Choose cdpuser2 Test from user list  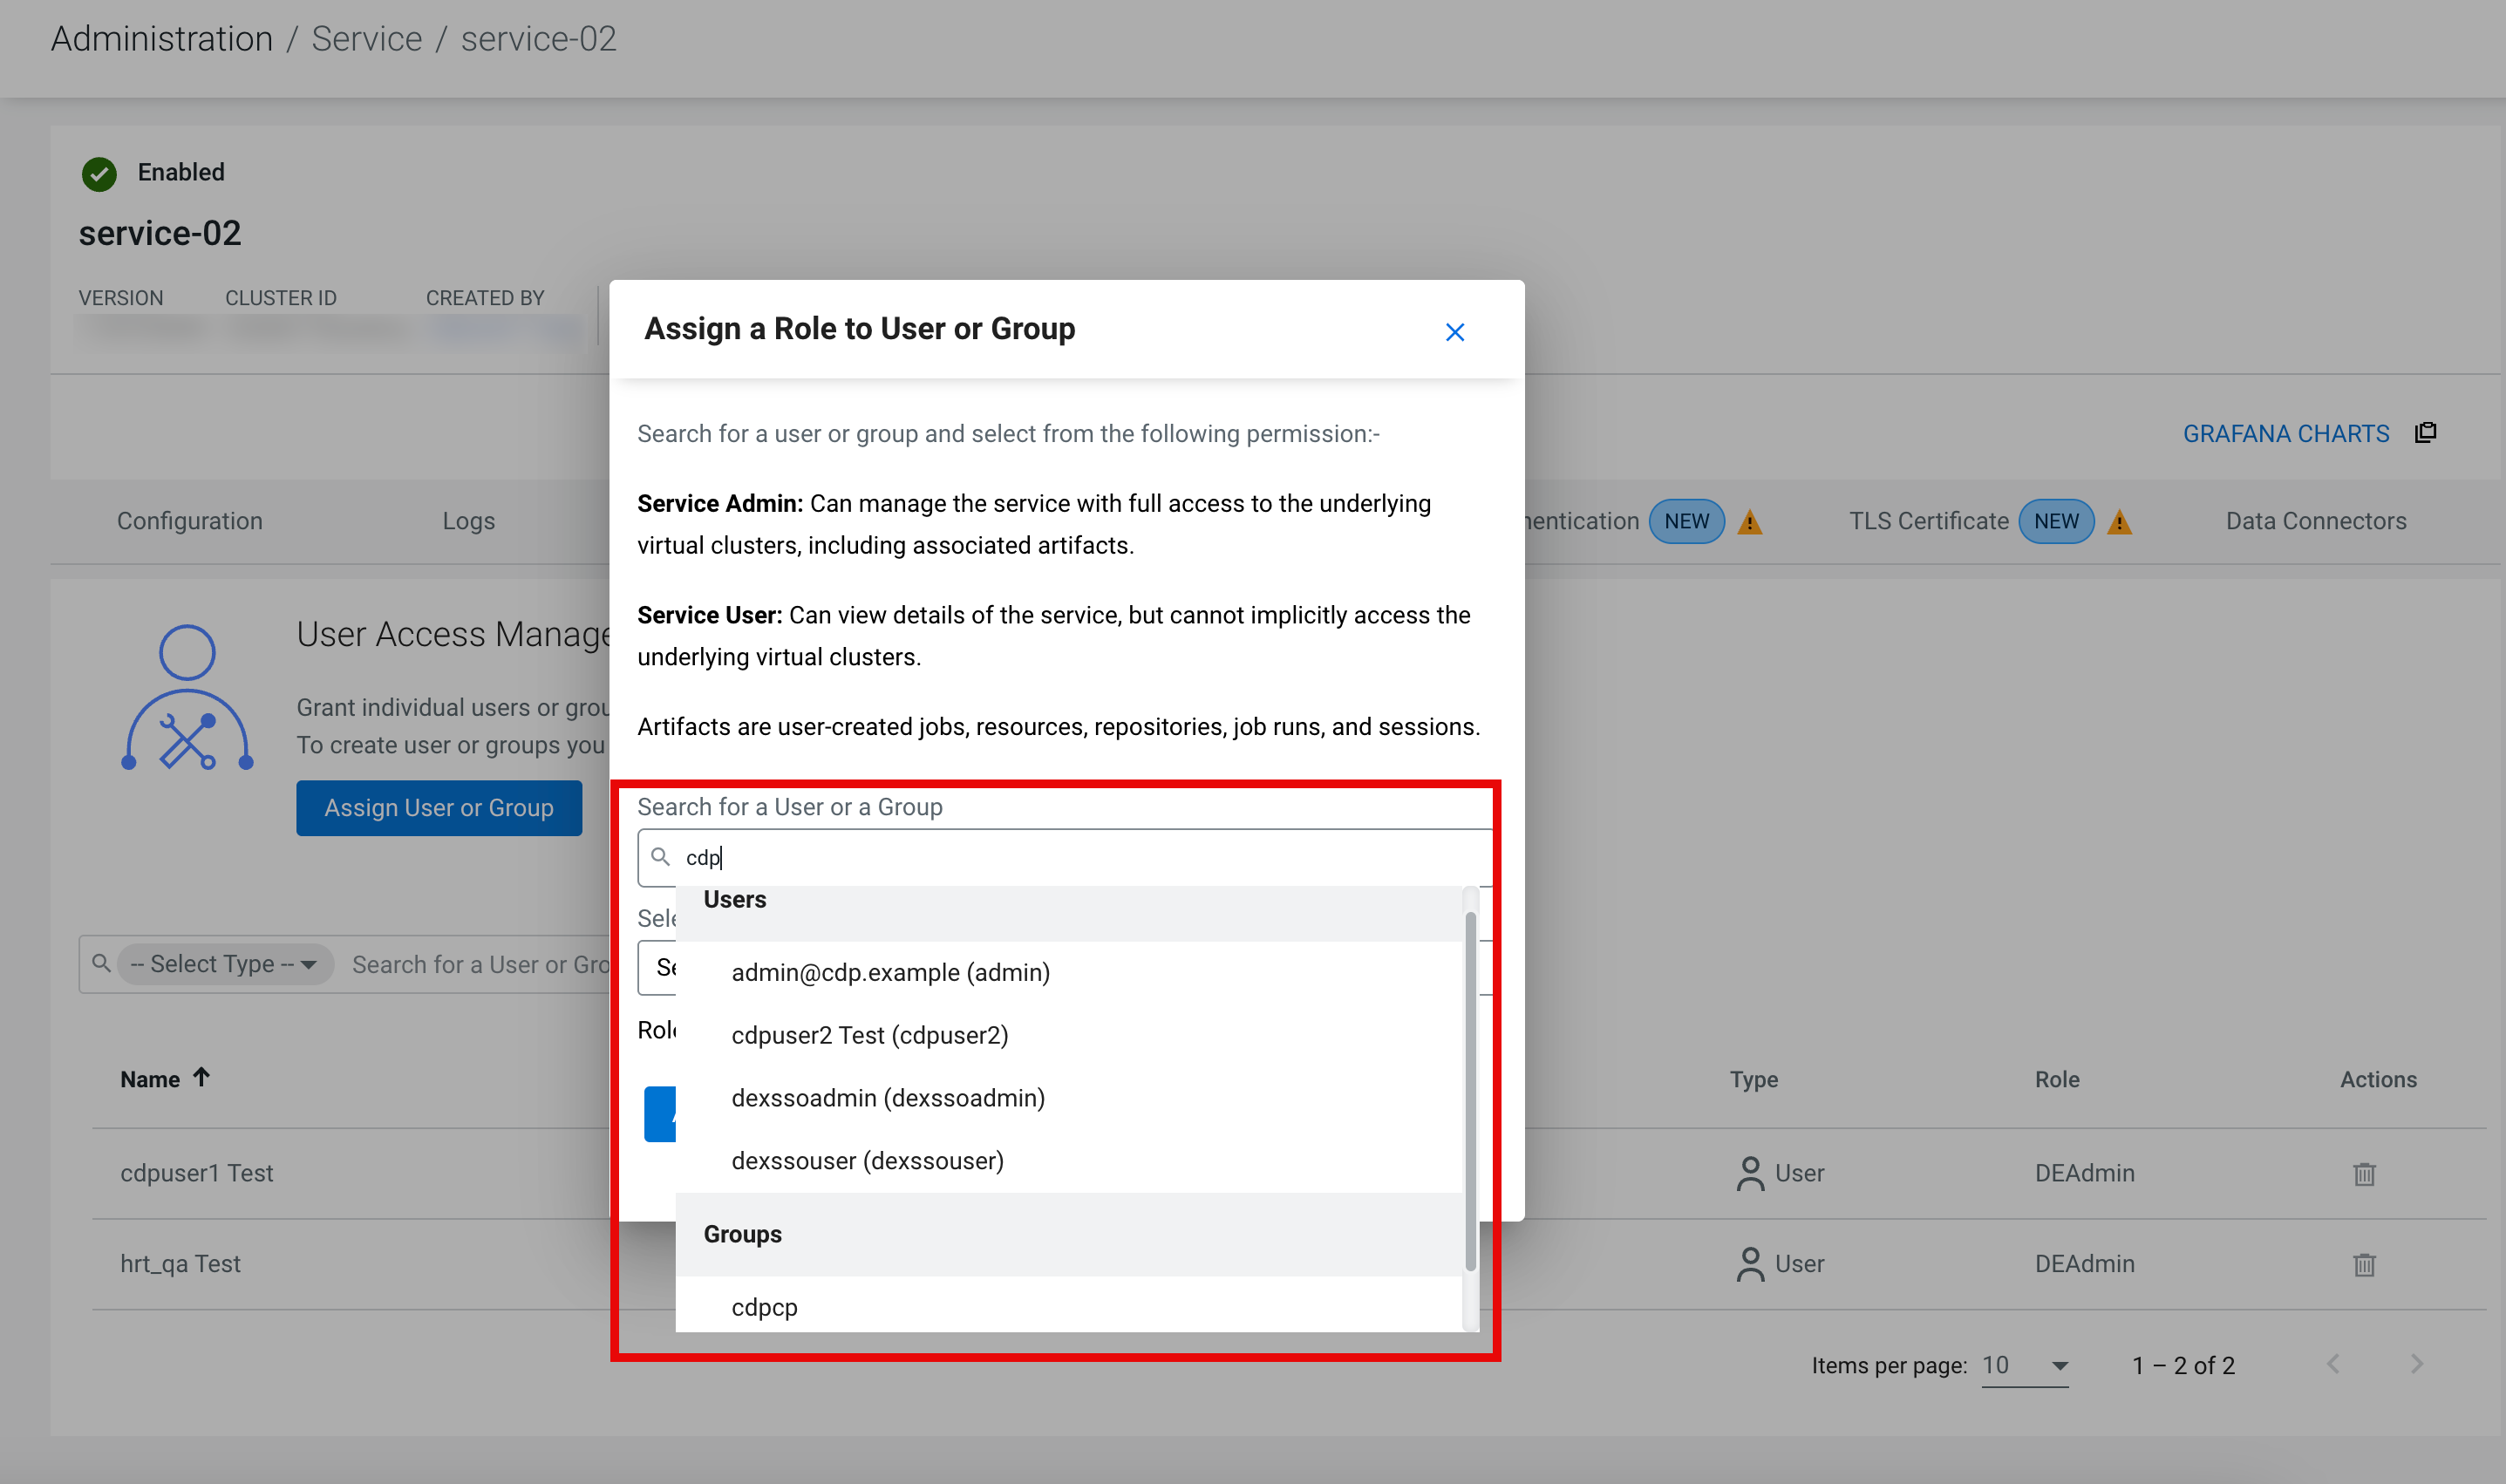pyautogui.click(x=869, y=1035)
